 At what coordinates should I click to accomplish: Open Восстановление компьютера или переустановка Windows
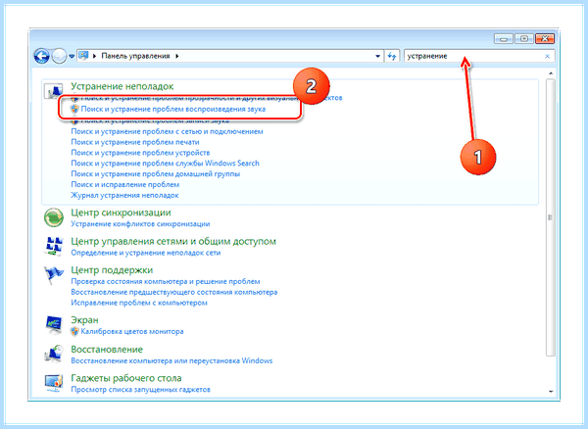click(171, 360)
